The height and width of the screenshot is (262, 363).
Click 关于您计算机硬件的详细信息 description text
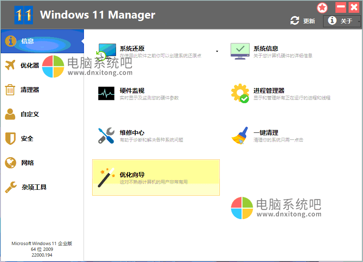tap(283, 55)
